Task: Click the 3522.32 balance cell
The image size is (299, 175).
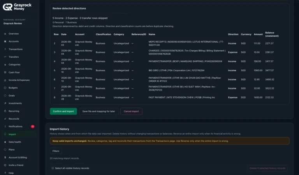Action: [x=270, y=88]
